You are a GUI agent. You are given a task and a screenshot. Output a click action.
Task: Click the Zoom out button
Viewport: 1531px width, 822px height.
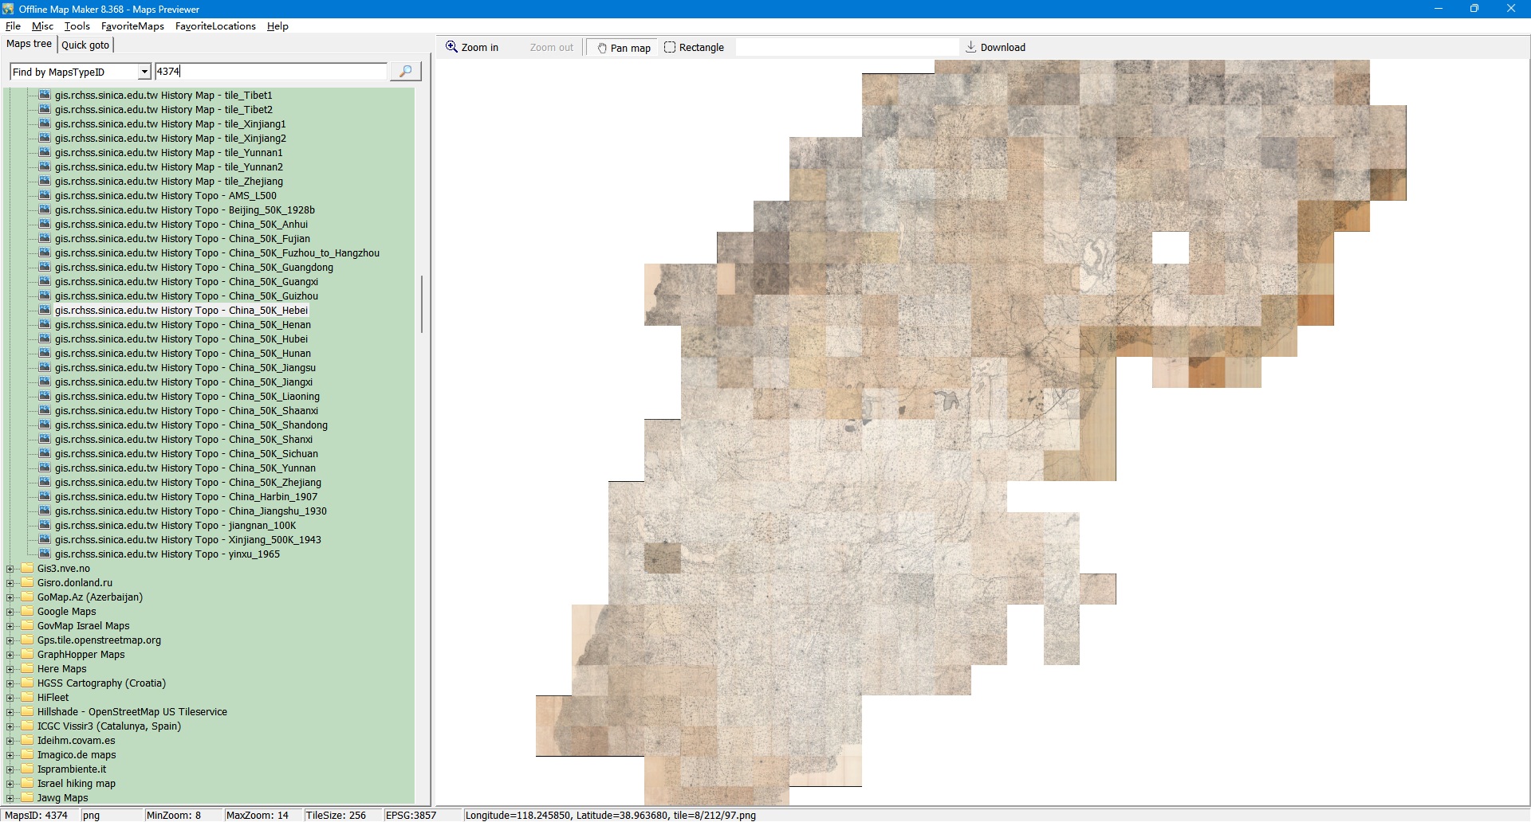pos(551,48)
